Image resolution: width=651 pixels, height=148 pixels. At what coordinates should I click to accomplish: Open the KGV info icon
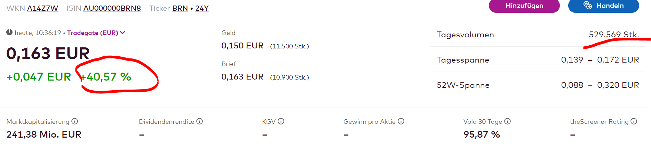(x=281, y=121)
